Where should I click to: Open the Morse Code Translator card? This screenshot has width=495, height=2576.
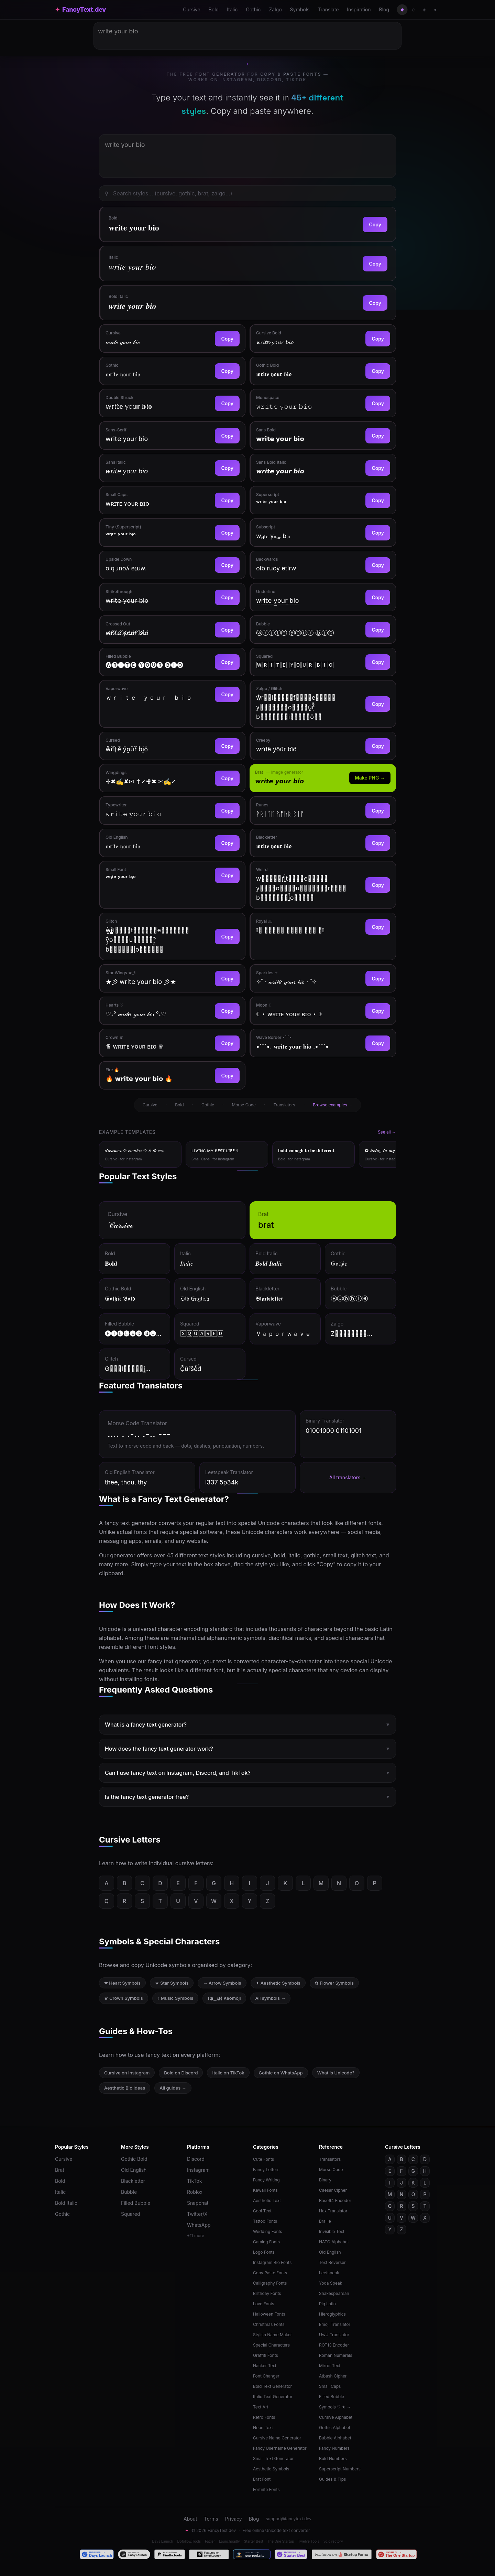coord(197,1434)
